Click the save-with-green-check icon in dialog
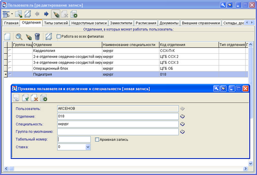Viewport: 257px width, 175px height. 25,98
